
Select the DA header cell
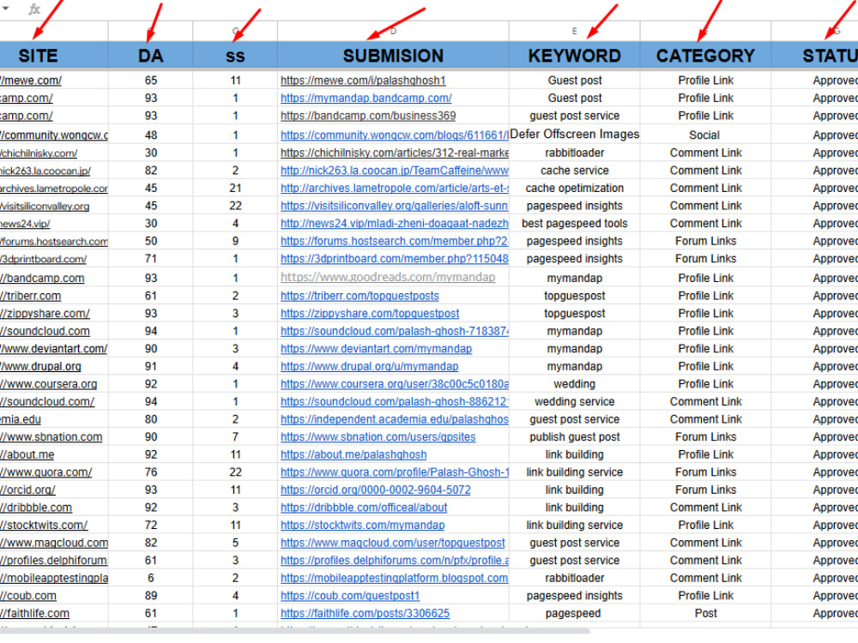pos(150,55)
